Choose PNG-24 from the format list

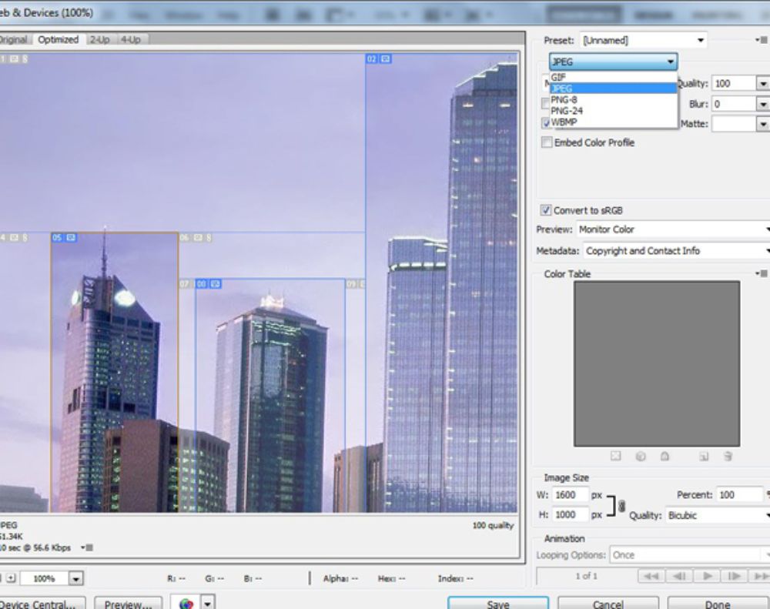[x=613, y=111]
